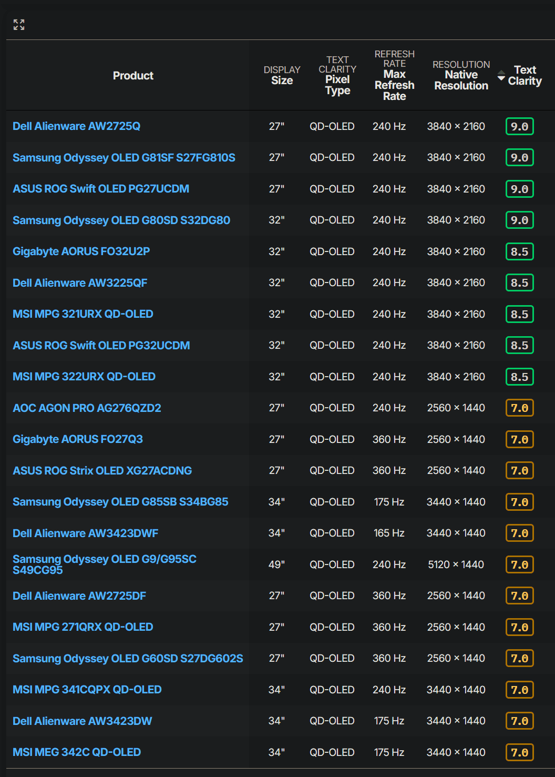The image size is (555, 777).
Task: Click 240 Hz cell for MSI MPG 321URX row
Action: [389, 314]
